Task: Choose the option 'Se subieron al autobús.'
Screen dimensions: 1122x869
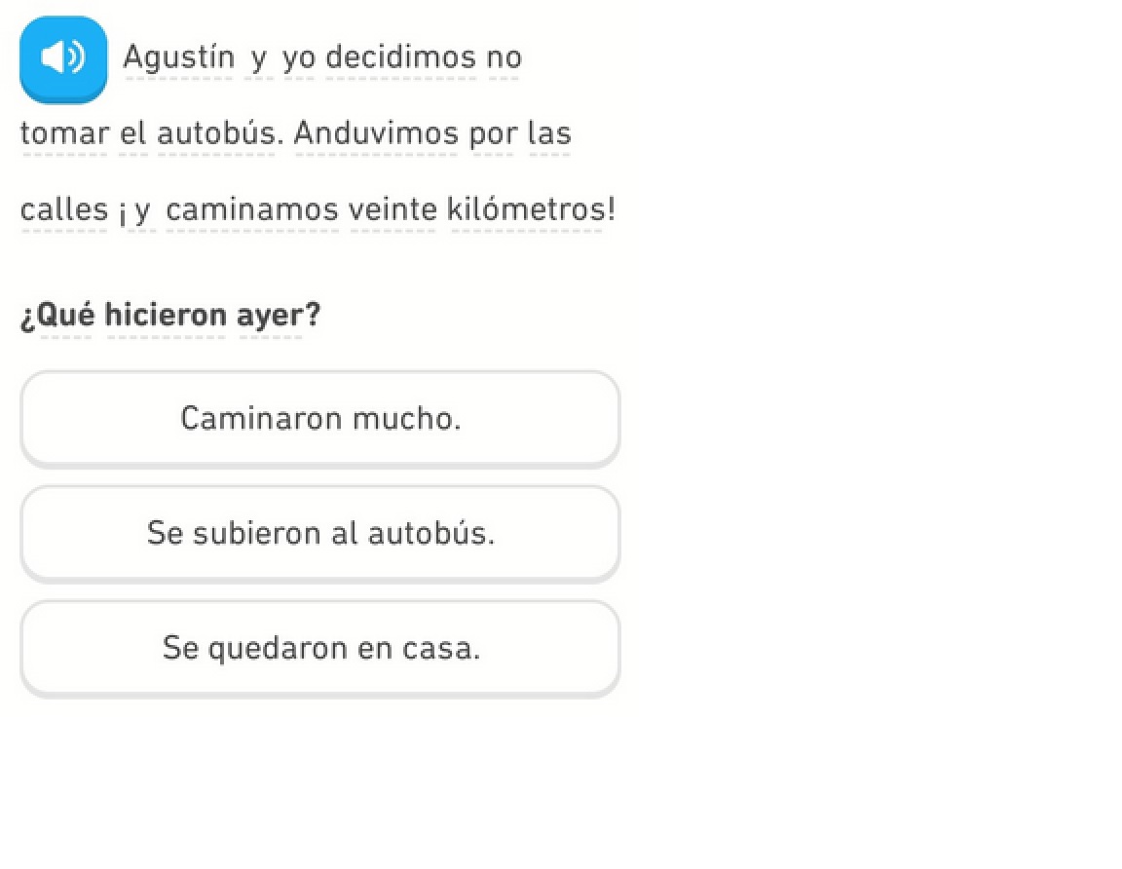Action: 319,534
